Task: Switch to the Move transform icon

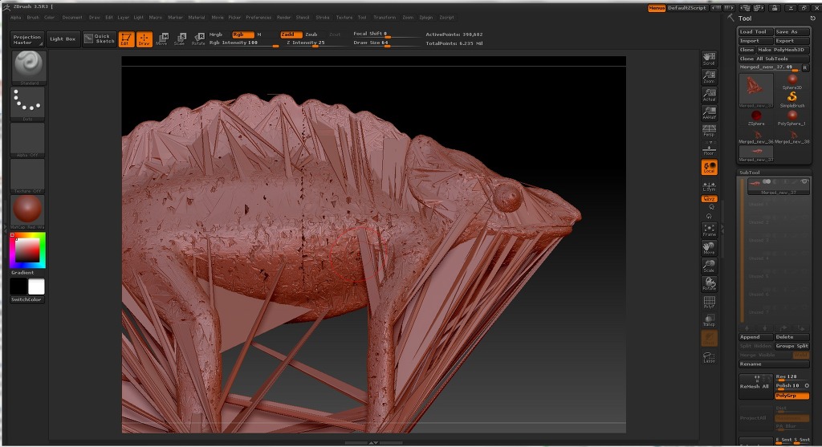Action: pos(162,39)
